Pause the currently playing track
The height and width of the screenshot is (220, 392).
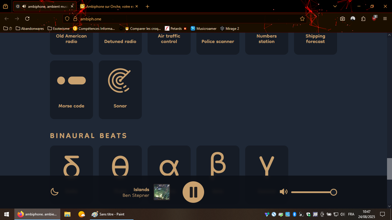(193, 192)
